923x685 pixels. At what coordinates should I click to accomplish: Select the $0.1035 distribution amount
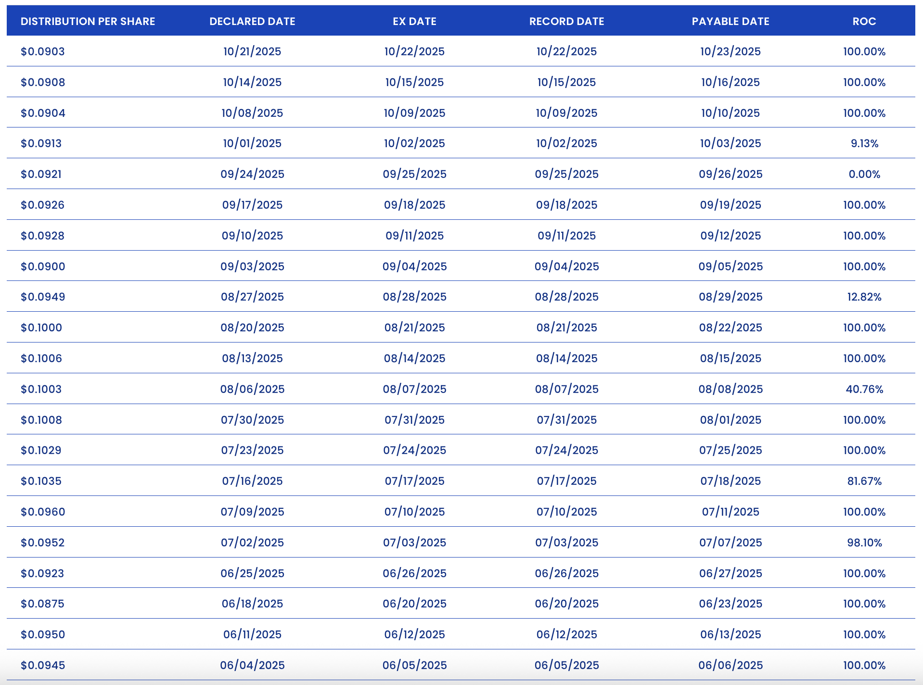click(x=41, y=481)
